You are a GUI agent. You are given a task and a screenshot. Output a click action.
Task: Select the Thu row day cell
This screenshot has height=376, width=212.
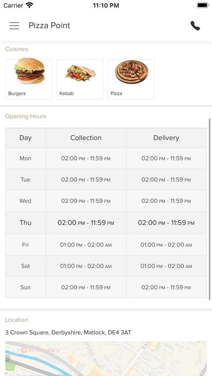pyautogui.click(x=25, y=223)
